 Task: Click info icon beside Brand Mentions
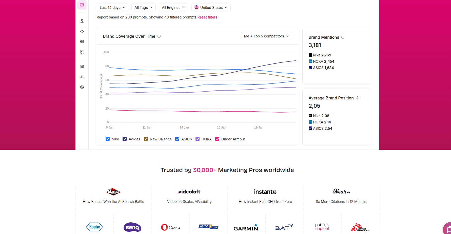[x=343, y=37]
